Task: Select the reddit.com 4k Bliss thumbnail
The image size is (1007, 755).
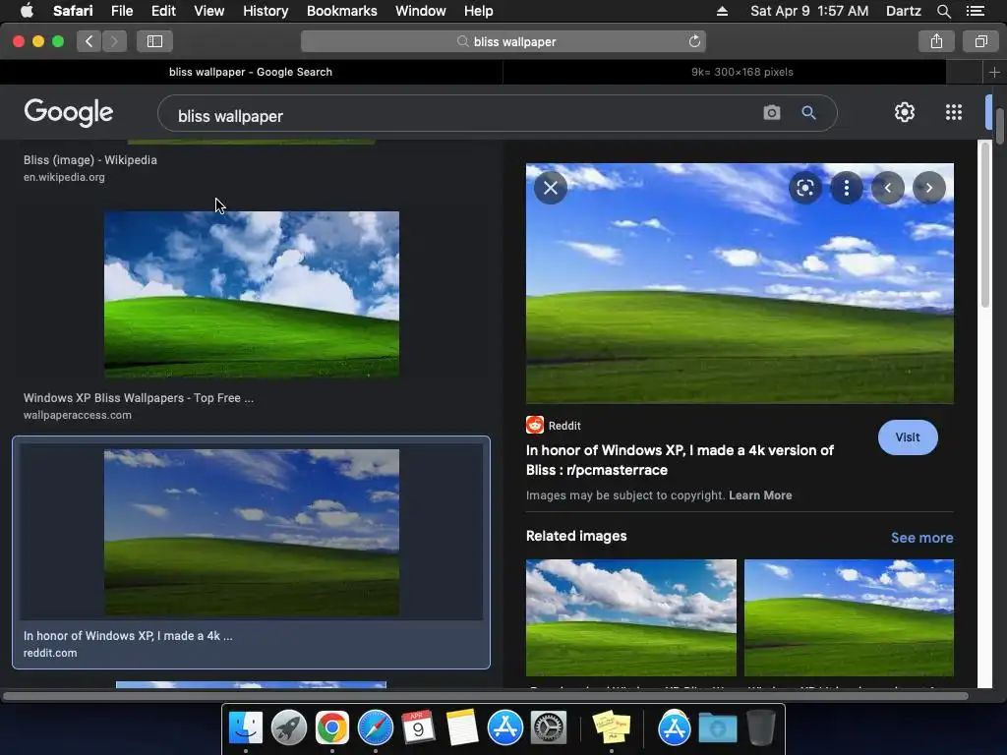Action: pos(251,532)
